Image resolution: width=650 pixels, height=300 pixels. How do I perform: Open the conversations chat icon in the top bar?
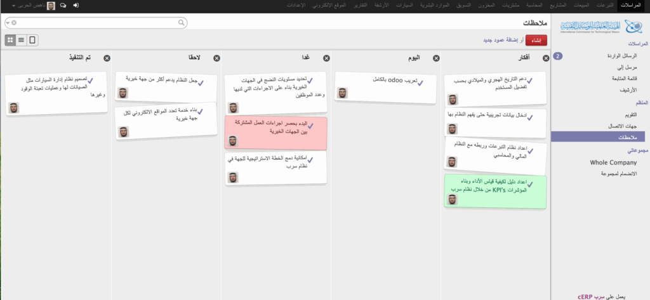(x=63, y=5)
